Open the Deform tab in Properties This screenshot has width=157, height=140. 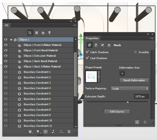coord(96,45)
